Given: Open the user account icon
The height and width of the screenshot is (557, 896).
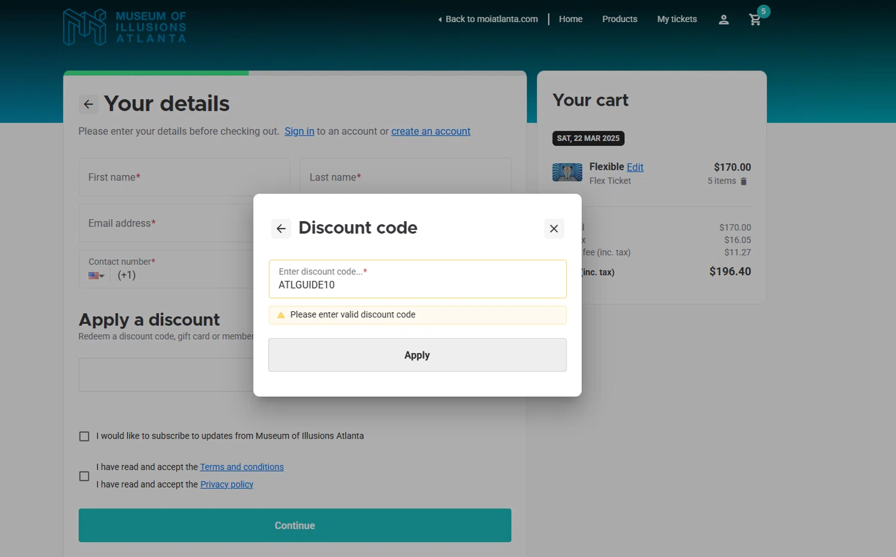Looking at the screenshot, I should [723, 19].
